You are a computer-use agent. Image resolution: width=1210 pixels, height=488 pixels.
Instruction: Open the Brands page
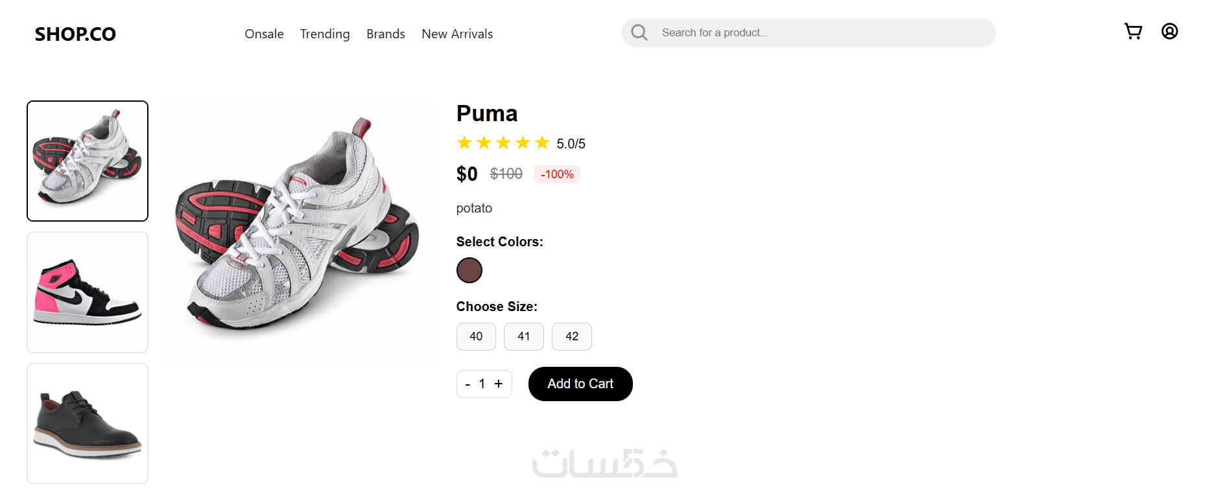386,34
